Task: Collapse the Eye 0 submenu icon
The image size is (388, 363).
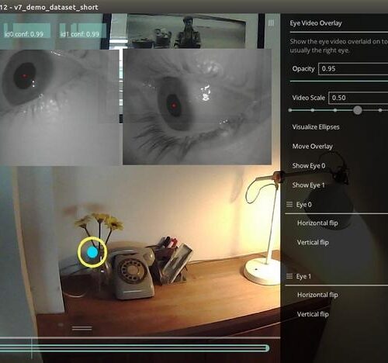Action: (289, 205)
